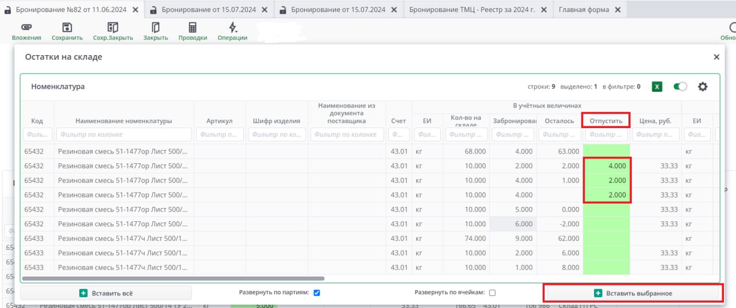Click the Закрыть toolbar icon
Image resolution: width=736 pixels, height=308 pixels.
[x=155, y=28]
